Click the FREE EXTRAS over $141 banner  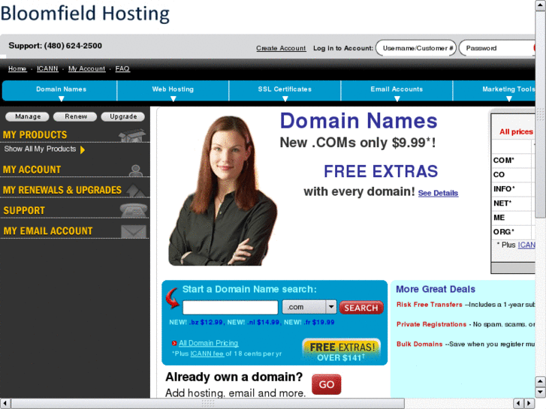point(341,351)
